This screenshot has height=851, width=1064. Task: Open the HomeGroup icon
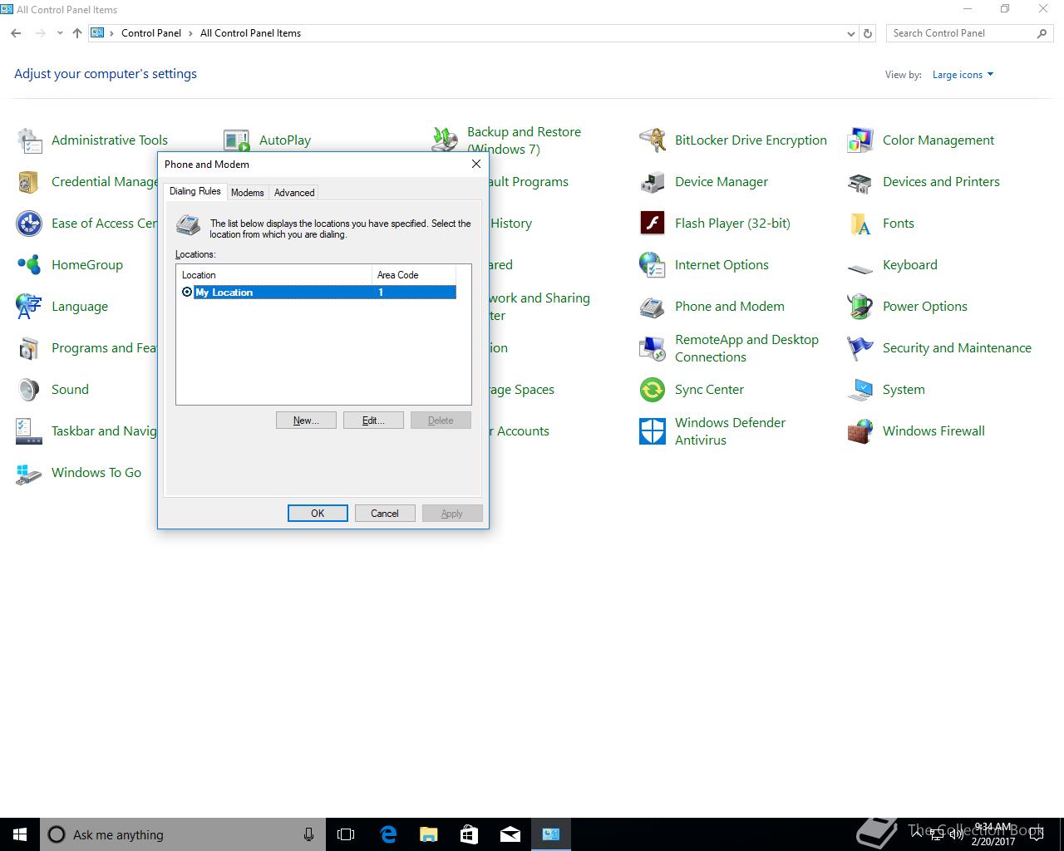pos(29,265)
